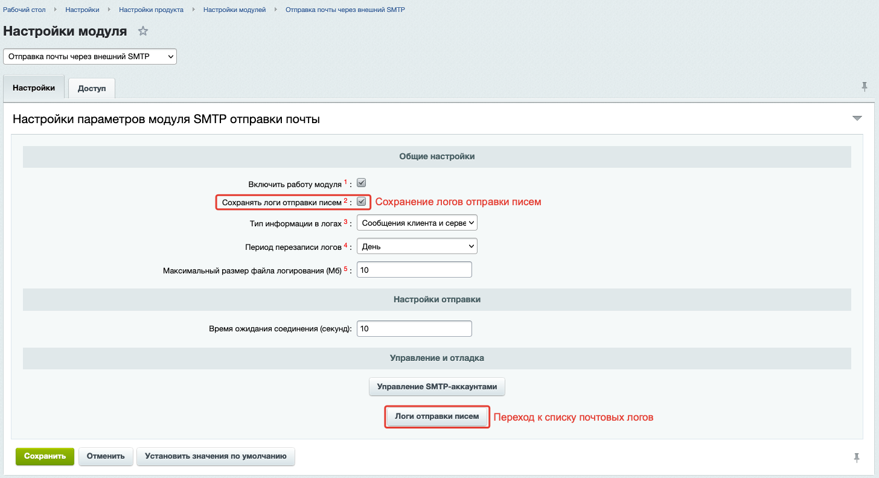Toggle 'Сохранять логи отправки писем' checkbox

[x=362, y=202]
